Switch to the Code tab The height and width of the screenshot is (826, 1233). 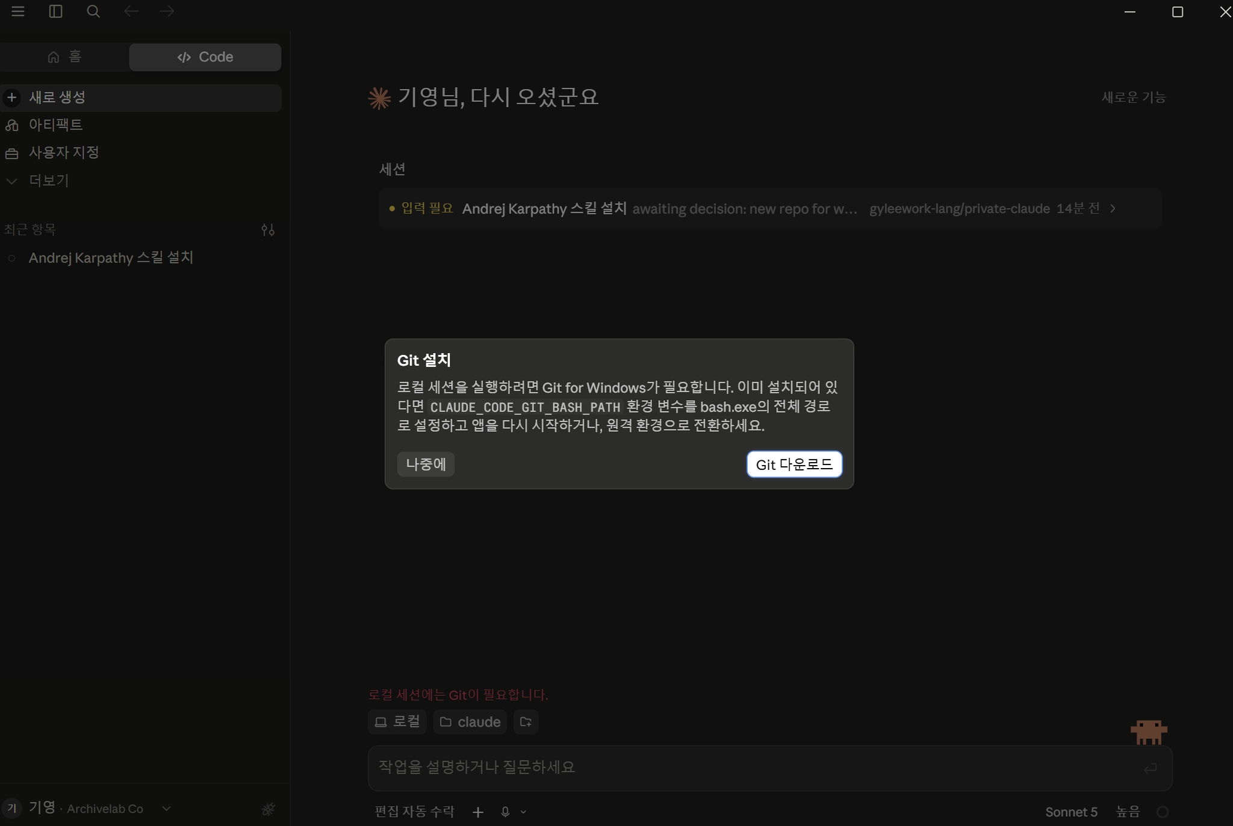pyautogui.click(x=205, y=57)
